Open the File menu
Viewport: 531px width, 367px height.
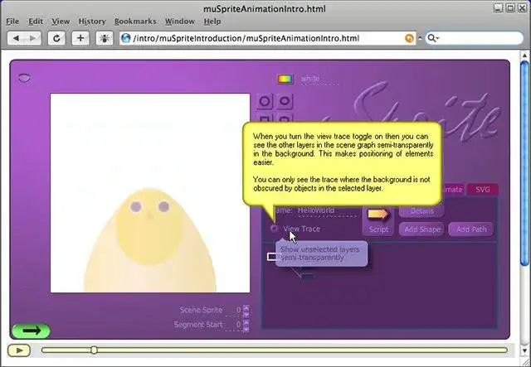[x=12, y=22]
